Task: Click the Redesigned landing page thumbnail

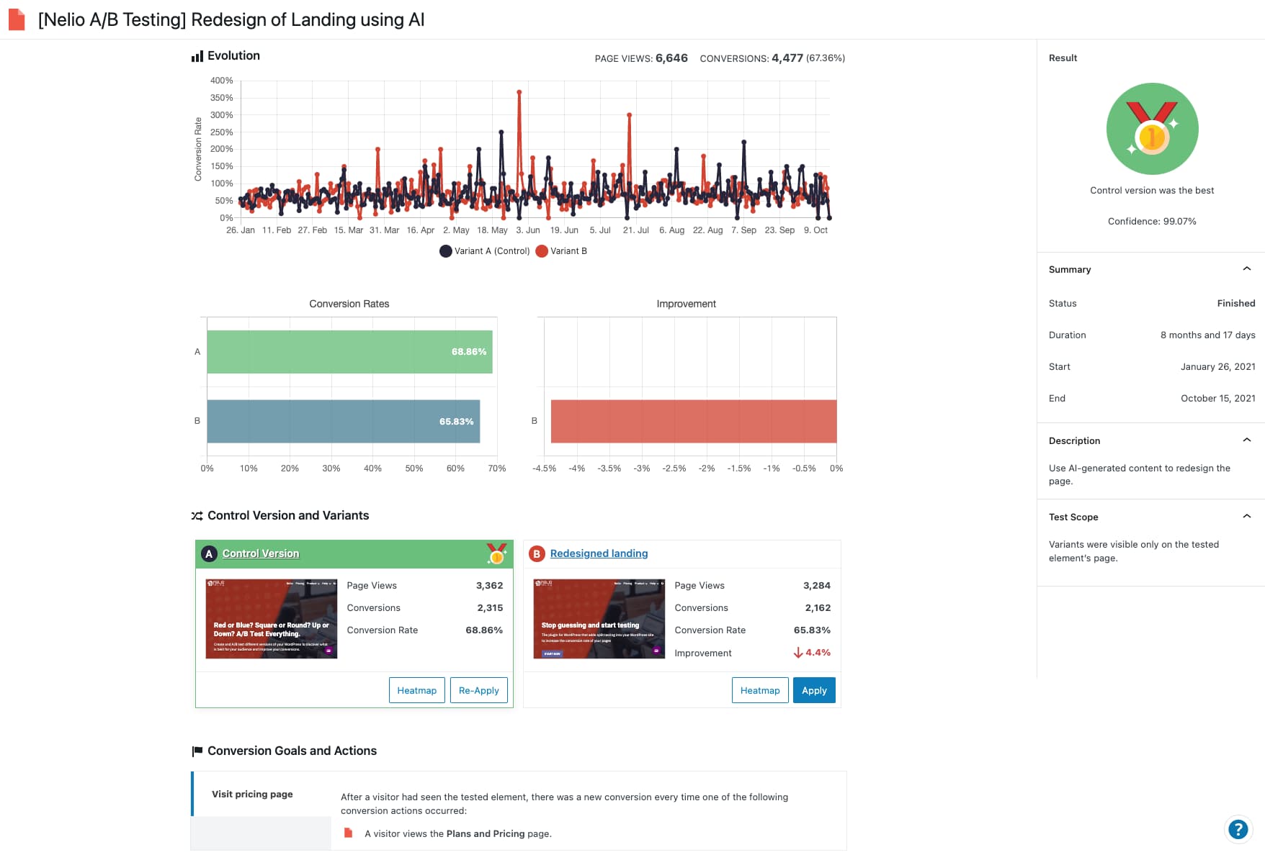Action: click(599, 618)
